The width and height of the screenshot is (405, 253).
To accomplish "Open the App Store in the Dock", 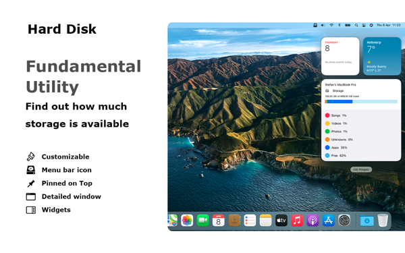I will pyautogui.click(x=328, y=221).
